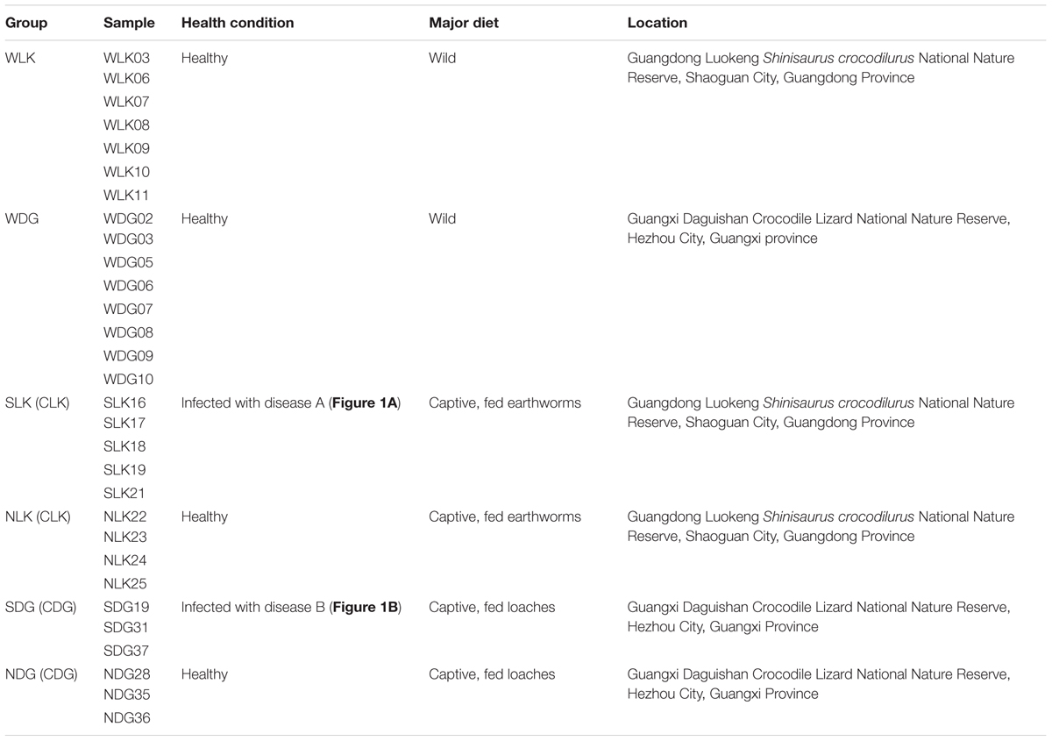Select sample WLK03 in the table
The height and width of the screenshot is (741, 1052).
click(x=126, y=59)
